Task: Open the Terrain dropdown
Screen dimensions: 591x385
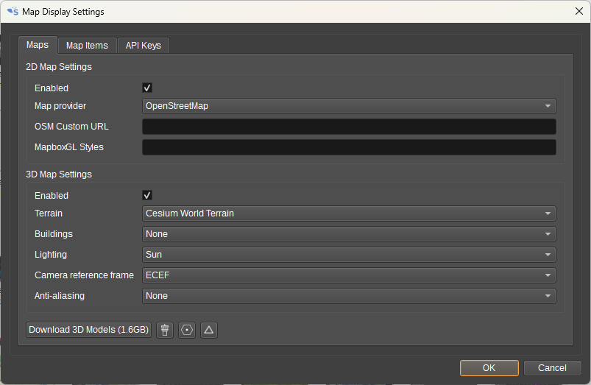Action: (x=349, y=213)
